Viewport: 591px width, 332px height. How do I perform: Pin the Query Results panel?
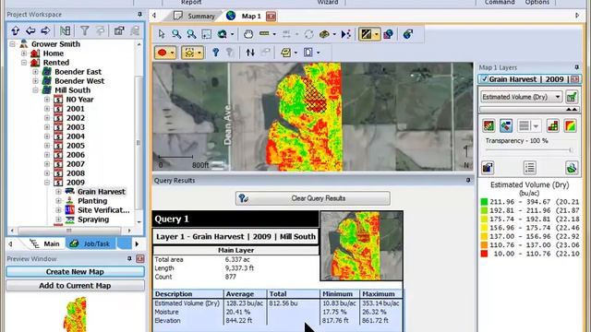point(468,181)
